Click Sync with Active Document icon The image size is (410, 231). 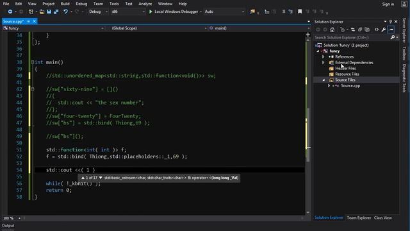point(353,30)
